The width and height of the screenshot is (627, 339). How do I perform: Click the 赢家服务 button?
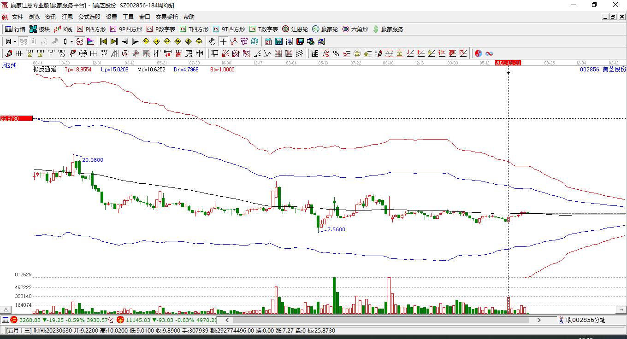click(388, 29)
